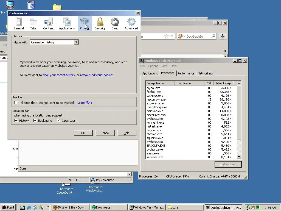Image resolution: width=281 pixels, height=211 pixels.
Task: Uncheck History location bar suggestion
Action: 16,120
